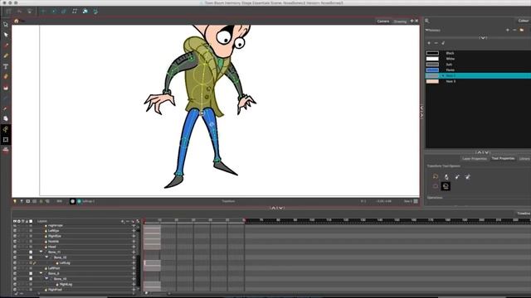This screenshot has height=298, width=531.
Task: Switch to the Drawing view tab
Action: [400, 22]
